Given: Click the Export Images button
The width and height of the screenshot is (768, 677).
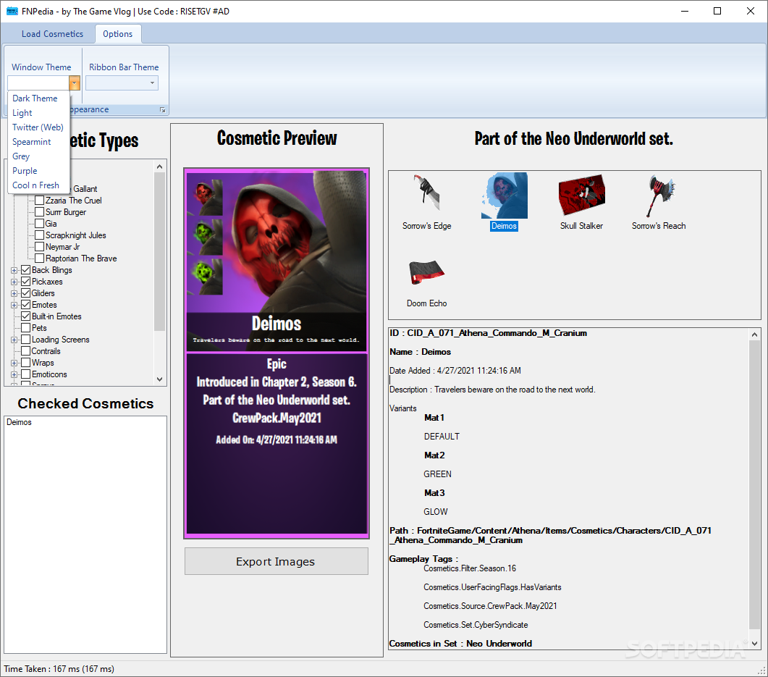Looking at the screenshot, I should click(277, 561).
